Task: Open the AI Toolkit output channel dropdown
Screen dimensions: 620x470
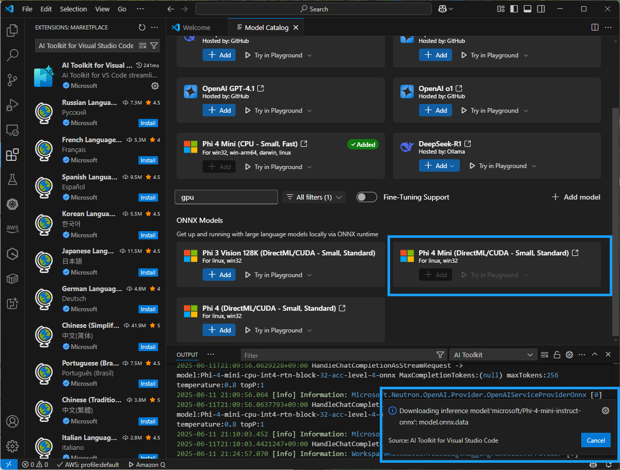Action: (x=493, y=355)
